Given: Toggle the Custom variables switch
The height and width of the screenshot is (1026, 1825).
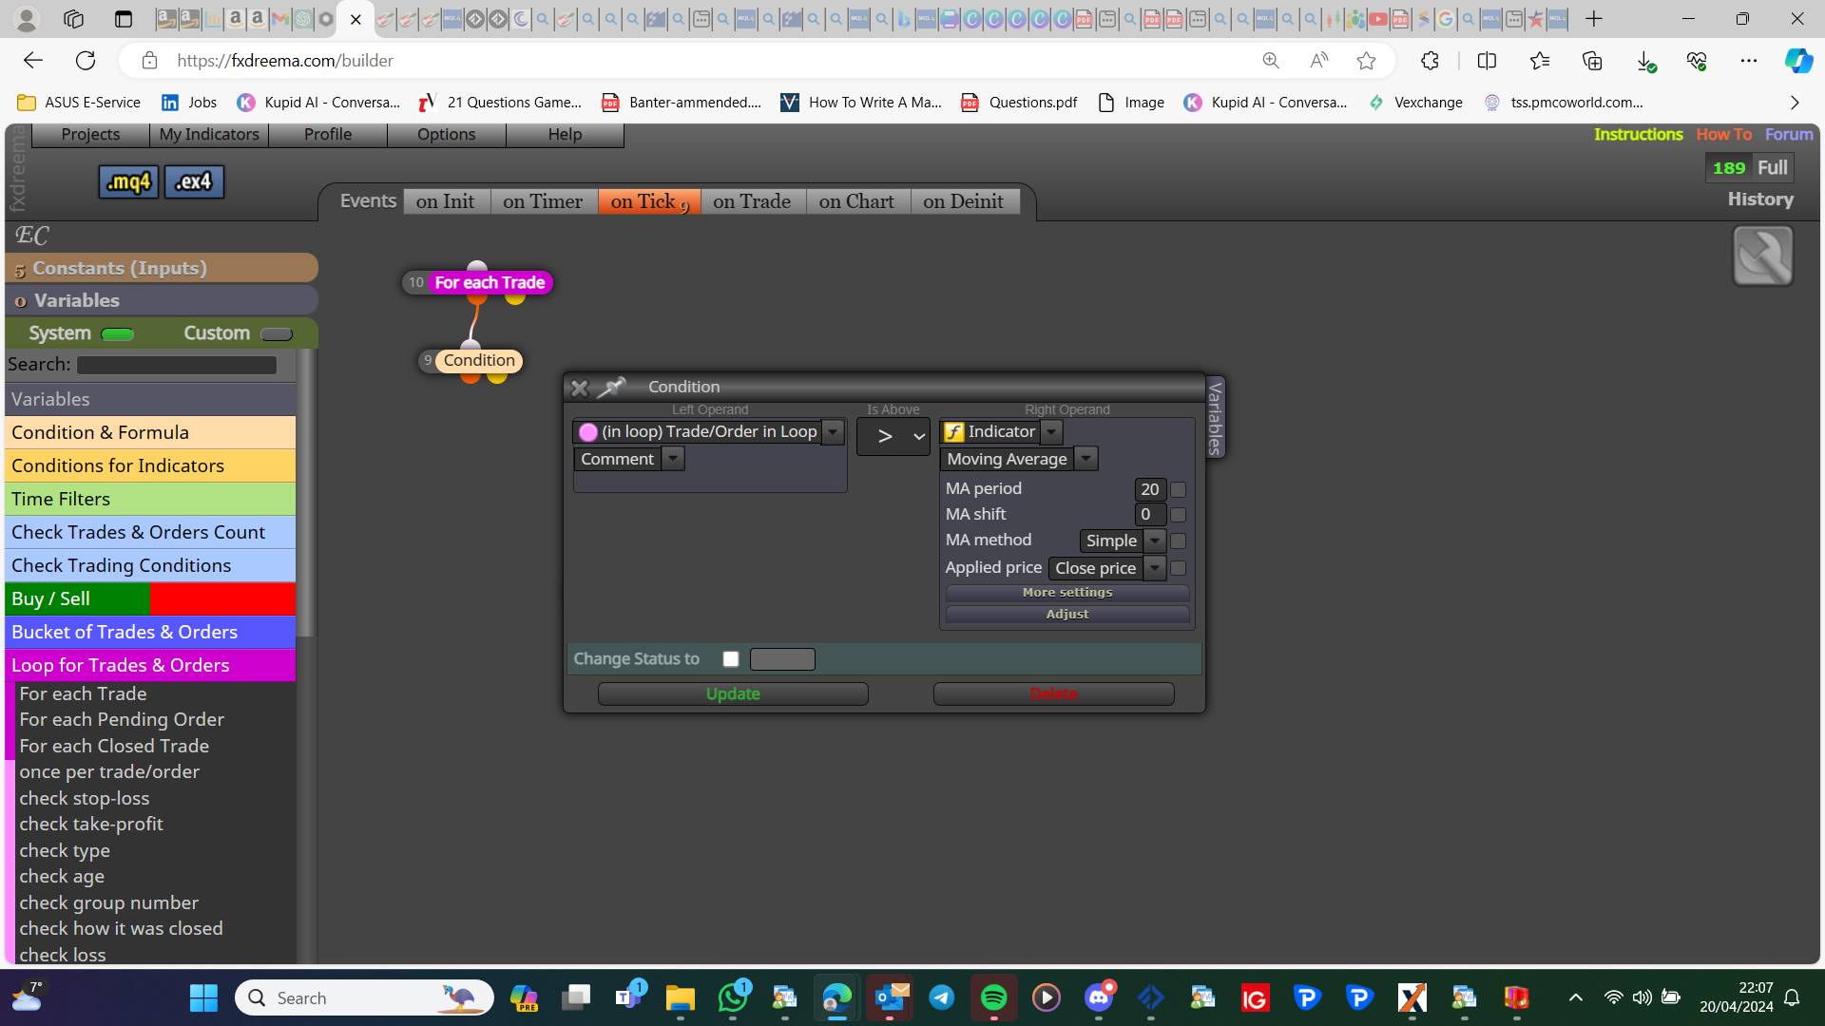Looking at the screenshot, I should click(277, 334).
